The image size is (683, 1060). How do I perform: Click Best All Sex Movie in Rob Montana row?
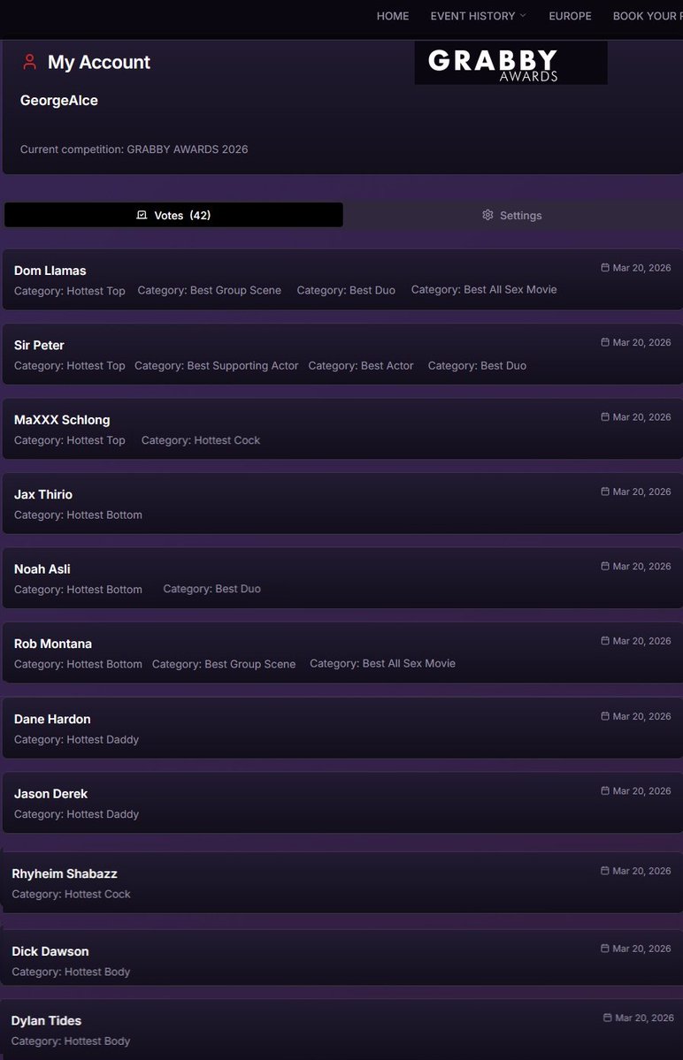(x=383, y=663)
